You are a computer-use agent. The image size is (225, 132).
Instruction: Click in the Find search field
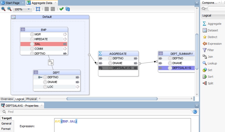coord(97,112)
